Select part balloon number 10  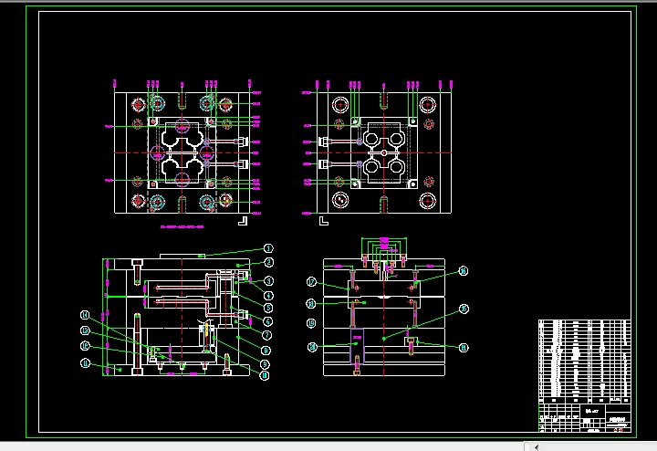(265, 375)
